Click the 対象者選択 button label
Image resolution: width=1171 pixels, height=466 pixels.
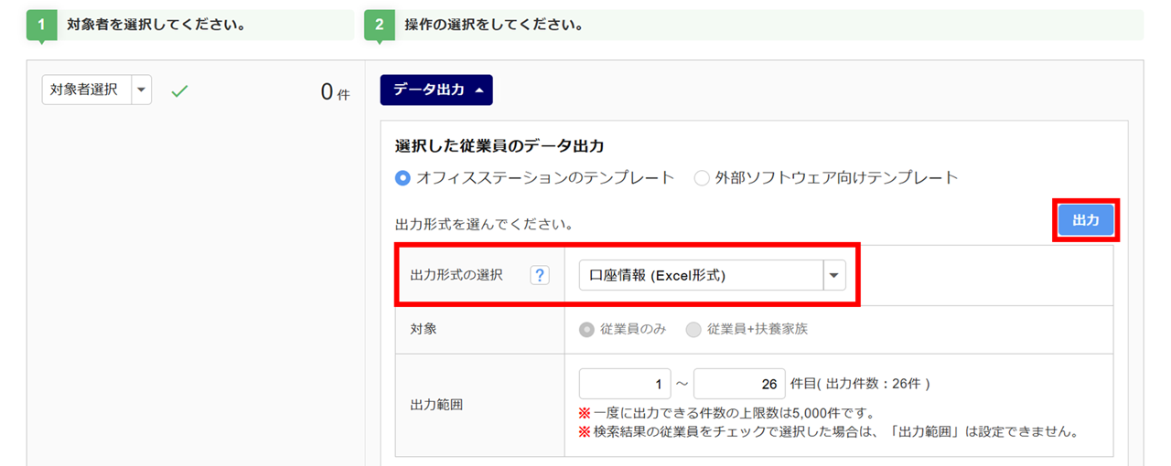point(84,90)
